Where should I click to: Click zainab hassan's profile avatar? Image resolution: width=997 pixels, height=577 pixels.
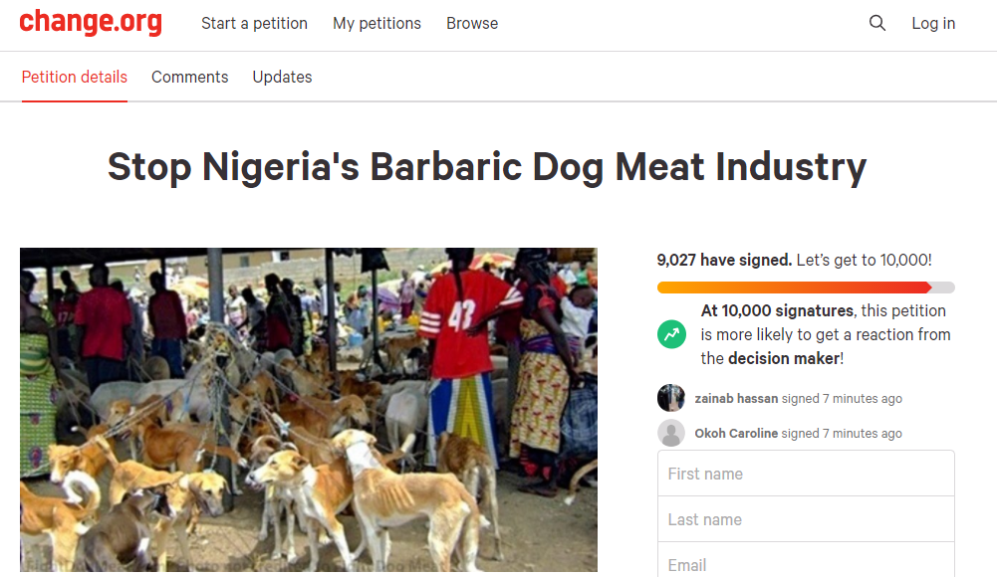(671, 398)
